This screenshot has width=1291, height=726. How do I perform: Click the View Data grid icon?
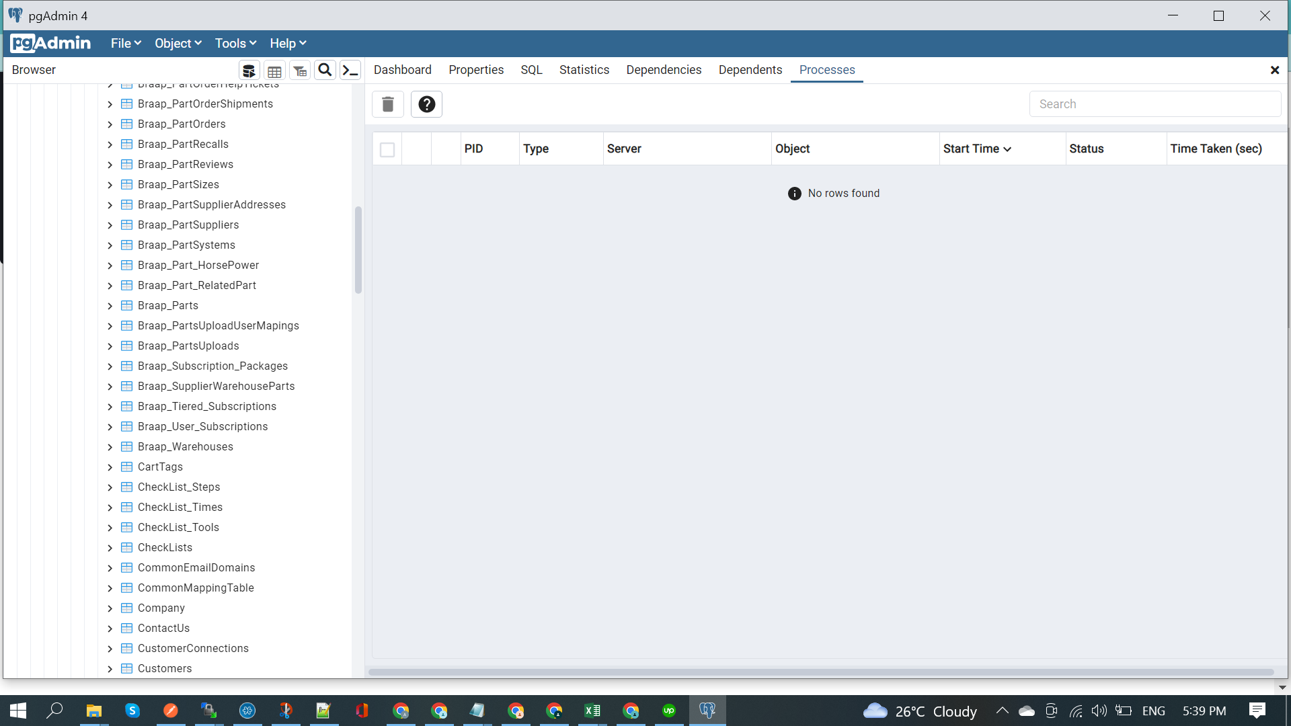click(x=274, y=71)
